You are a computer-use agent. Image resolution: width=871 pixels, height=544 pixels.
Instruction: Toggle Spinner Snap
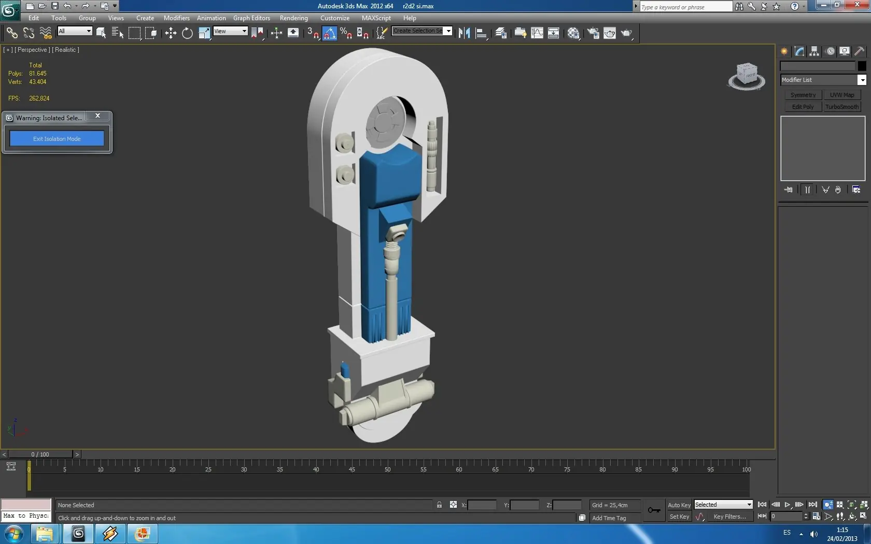(x=363, y=33)
